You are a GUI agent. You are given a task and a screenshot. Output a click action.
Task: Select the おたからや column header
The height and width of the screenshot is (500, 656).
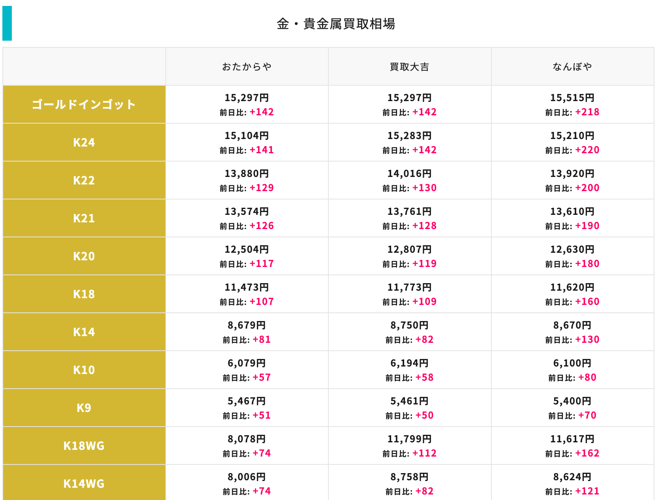click(x=247, y=67)
